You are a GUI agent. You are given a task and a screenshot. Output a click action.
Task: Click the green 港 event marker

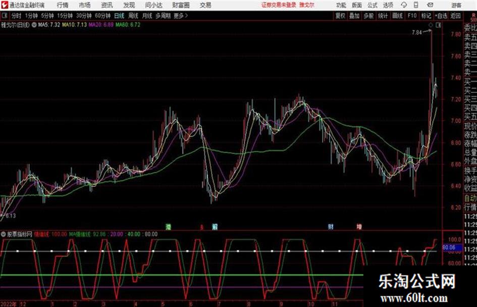point(168,227)
